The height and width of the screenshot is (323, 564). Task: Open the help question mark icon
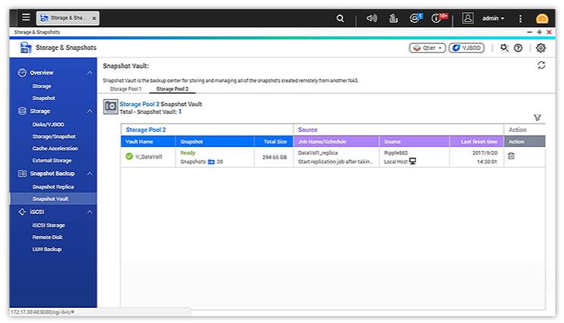coord(518,48)
